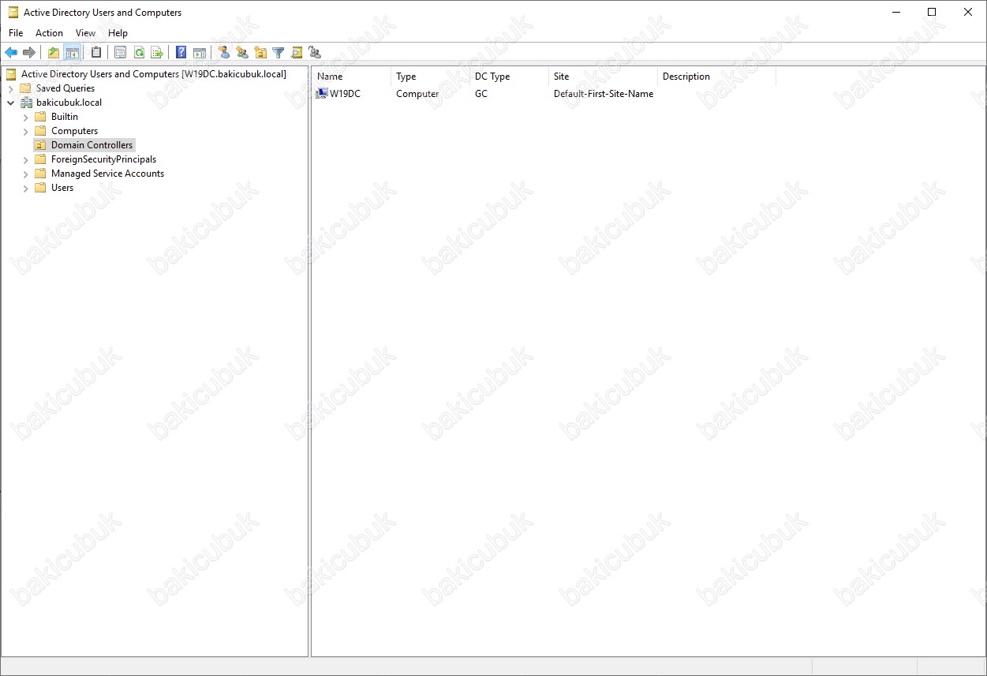
Task: Click the 'Computer' type cell
Action: click(417, 94)
